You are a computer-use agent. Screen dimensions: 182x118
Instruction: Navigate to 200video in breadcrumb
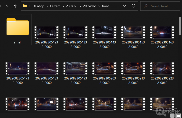[x=90, y=6]
